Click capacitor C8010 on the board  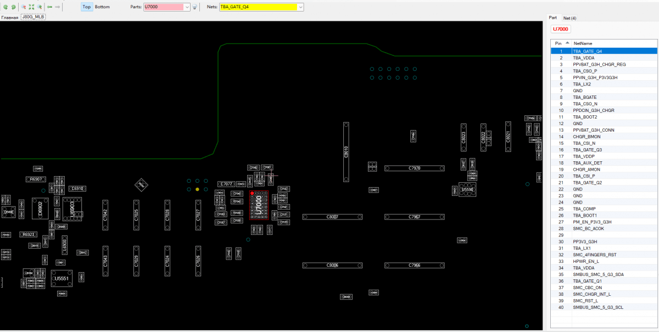point(347,152)
